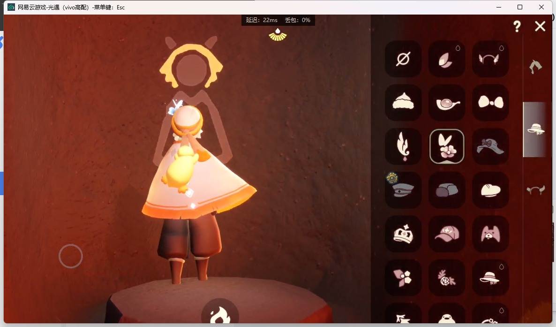Open the horns category side tab
Image resolution: width=556 pixels, height=327 pixels.
[x=535, y=190]
